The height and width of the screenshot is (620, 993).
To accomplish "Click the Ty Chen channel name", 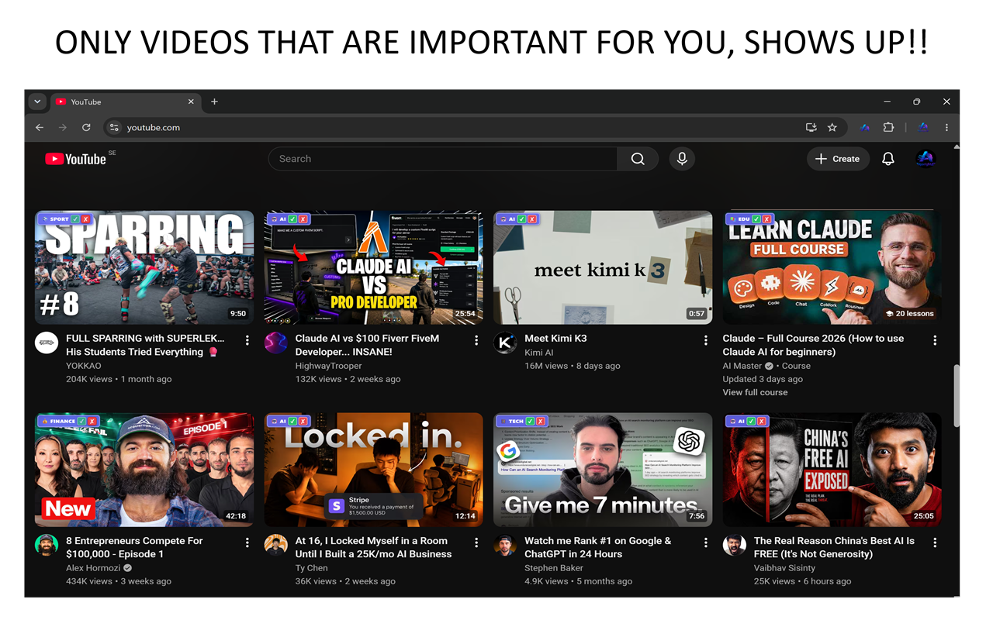I will coord(312,568).
